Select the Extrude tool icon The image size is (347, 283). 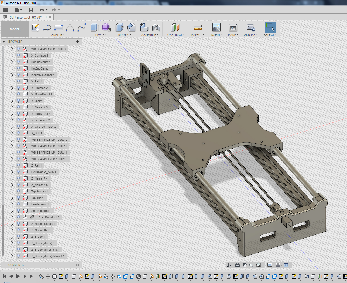pyautogui.click(x=95, y=27)
